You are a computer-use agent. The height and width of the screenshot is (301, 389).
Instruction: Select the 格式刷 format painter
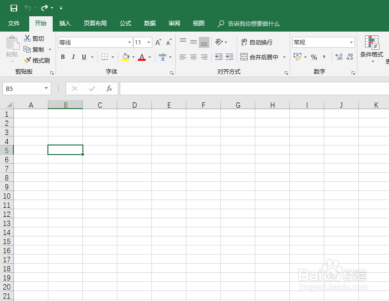[37, 60]
